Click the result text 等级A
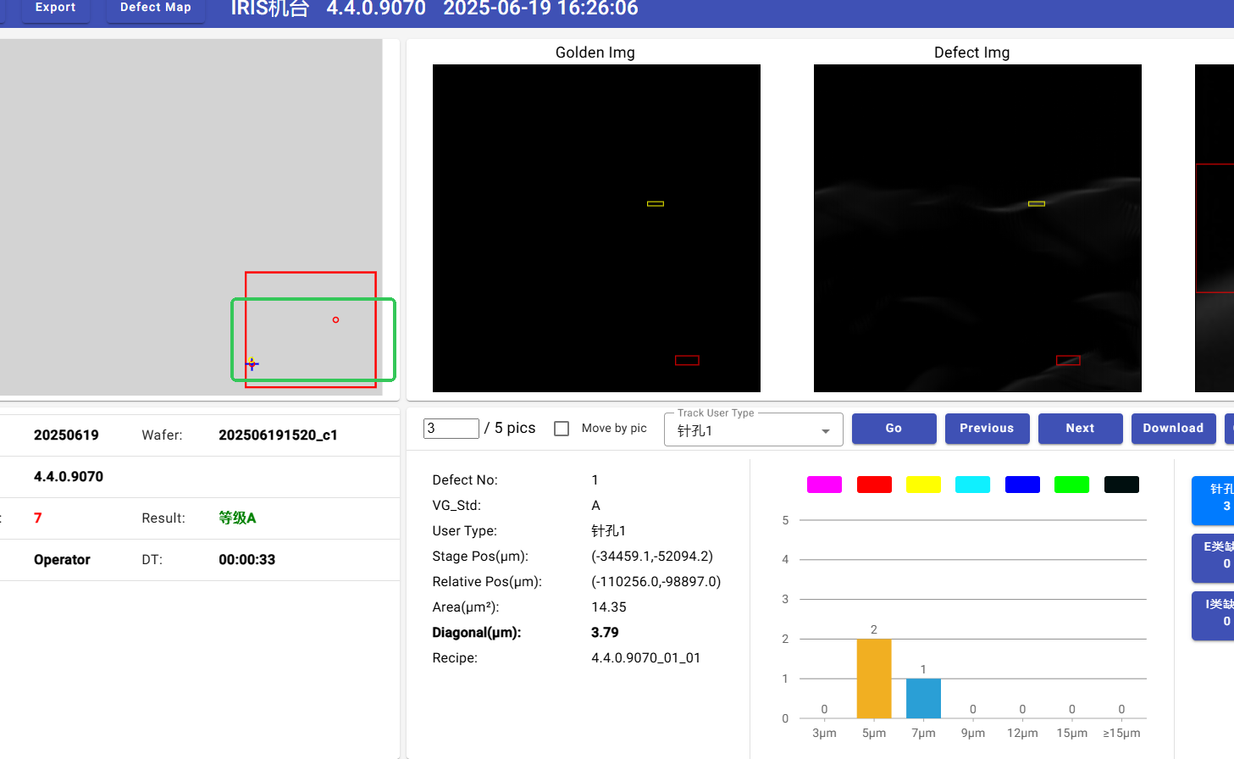 (237, 518)
